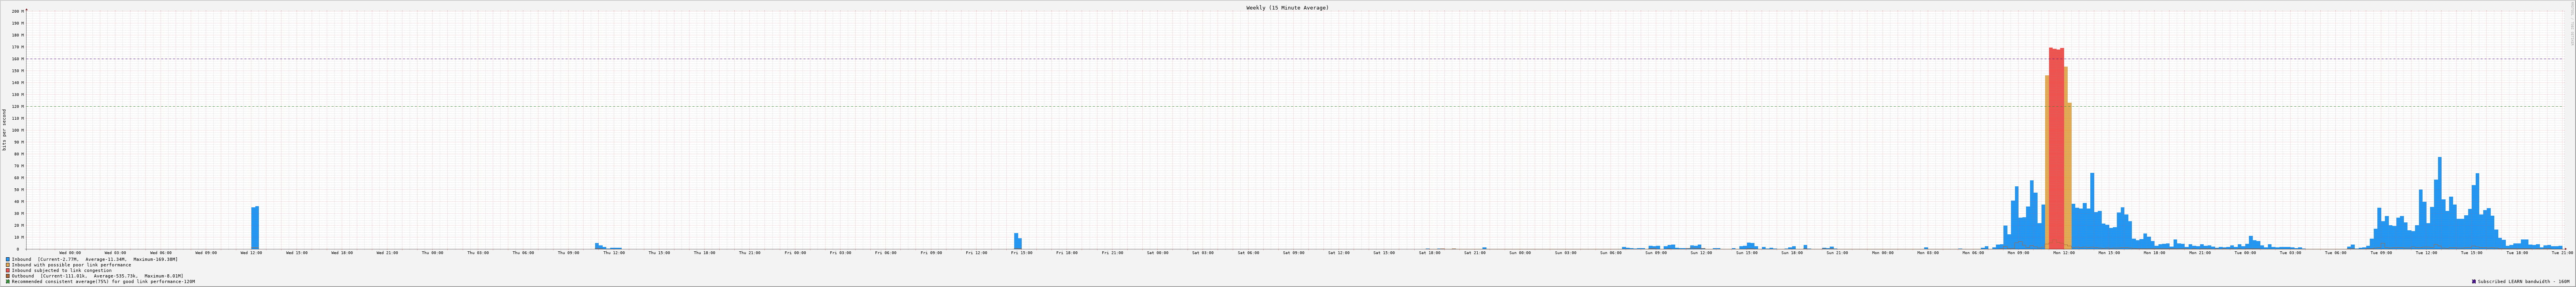Click the red congestion peak bar
The height and width of the screenshot is (287, 2576).
pos(2056,150)
